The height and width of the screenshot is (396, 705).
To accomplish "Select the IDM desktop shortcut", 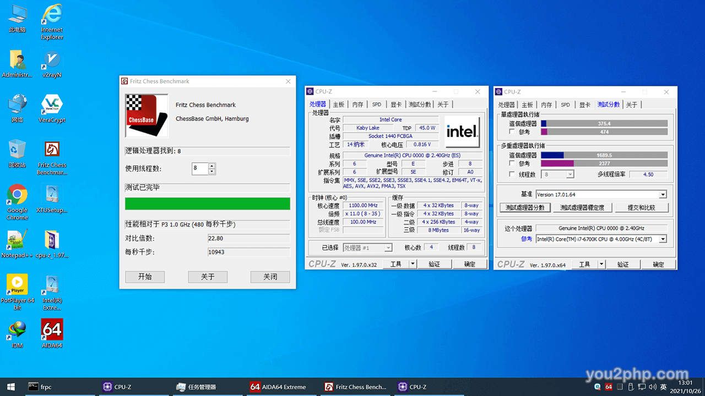I will pyautogui.click(x=18, y=334).
